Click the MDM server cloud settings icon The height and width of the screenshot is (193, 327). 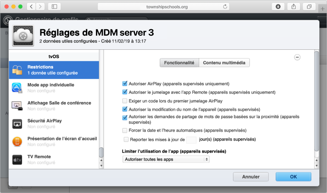pos(23,36)
